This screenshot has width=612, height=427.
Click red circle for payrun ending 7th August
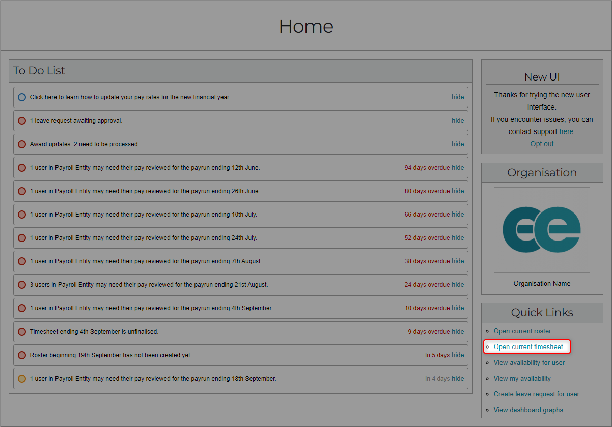point(22,261)
